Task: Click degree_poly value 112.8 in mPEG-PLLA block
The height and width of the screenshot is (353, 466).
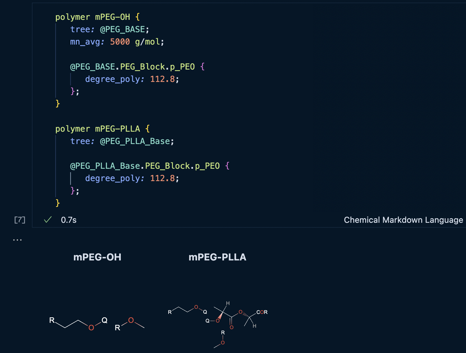Action: click(x=163, y=178)
